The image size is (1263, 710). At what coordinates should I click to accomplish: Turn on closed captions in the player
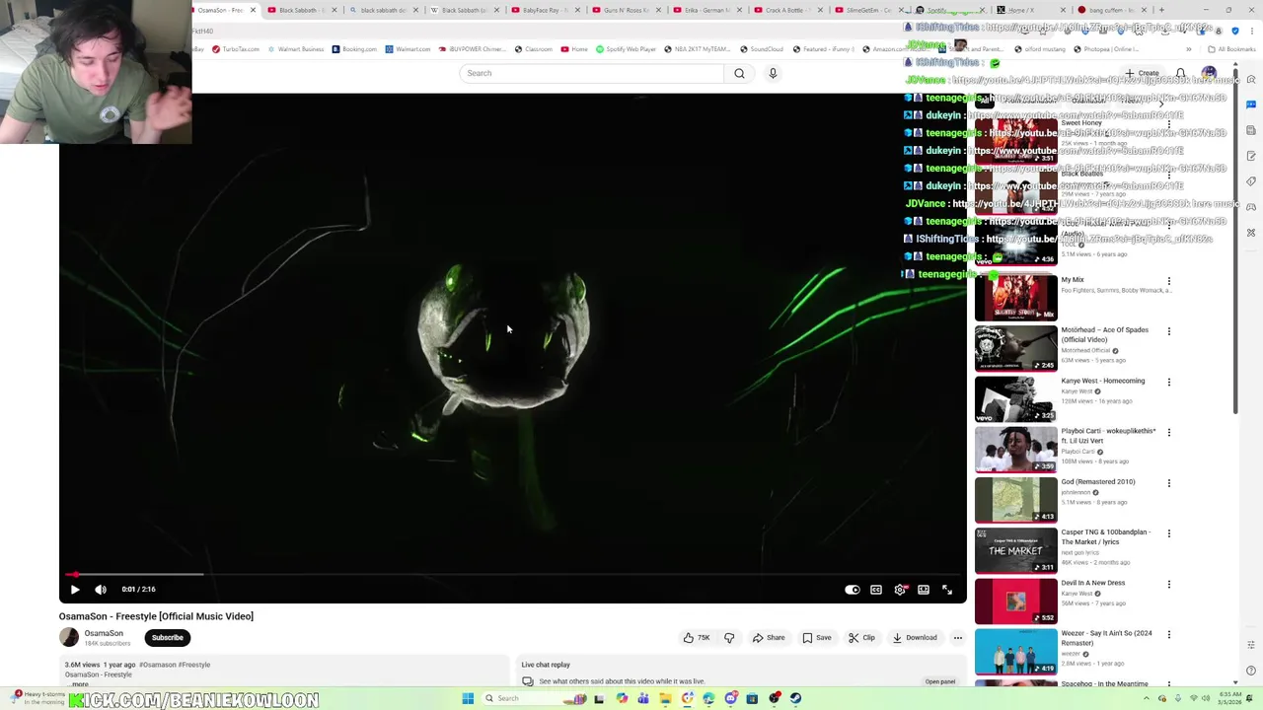pos(876,590)
